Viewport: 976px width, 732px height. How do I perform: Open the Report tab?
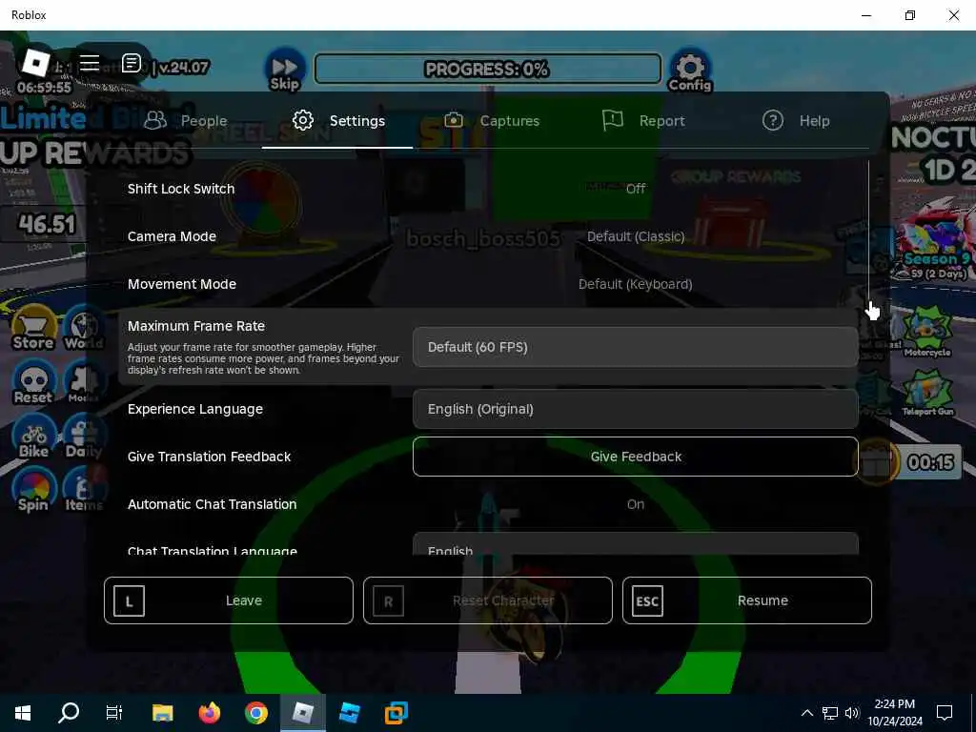(x=643, y=121)
